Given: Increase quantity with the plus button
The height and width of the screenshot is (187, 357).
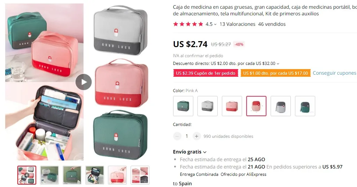Looking at the screenshot, I should 196,136.
